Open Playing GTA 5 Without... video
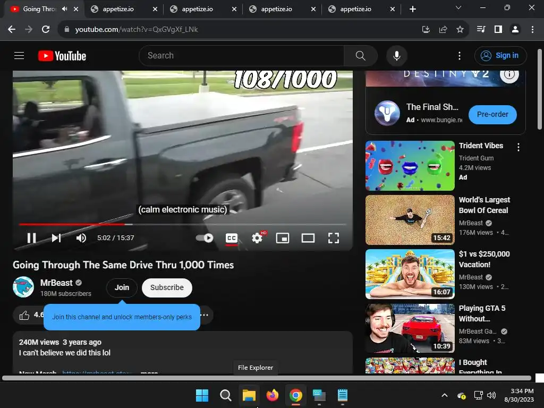544x408 pixels. coord(410,328)
